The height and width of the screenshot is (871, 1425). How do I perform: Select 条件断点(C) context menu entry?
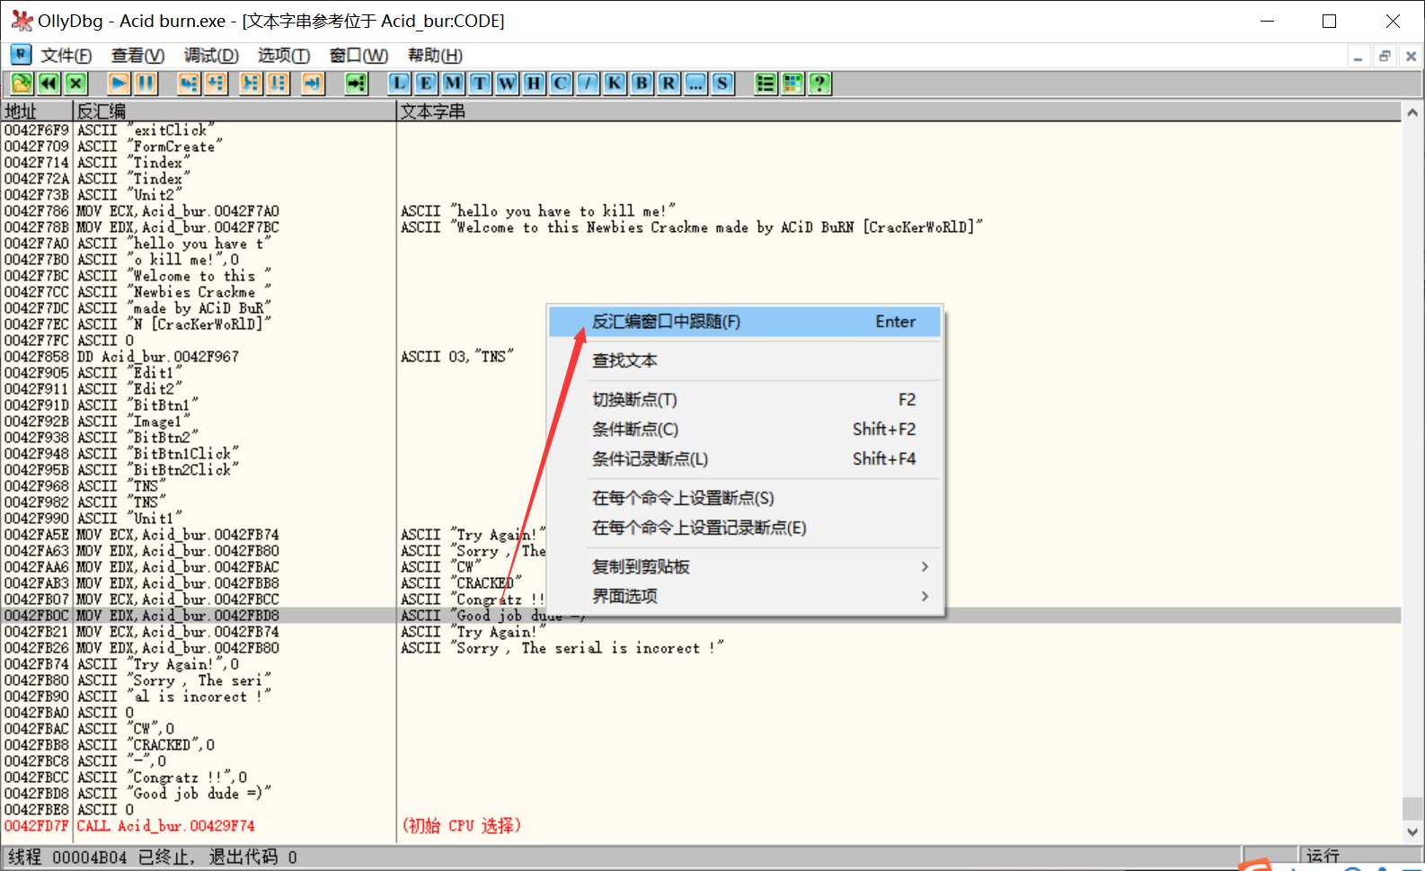click(745, 430)
